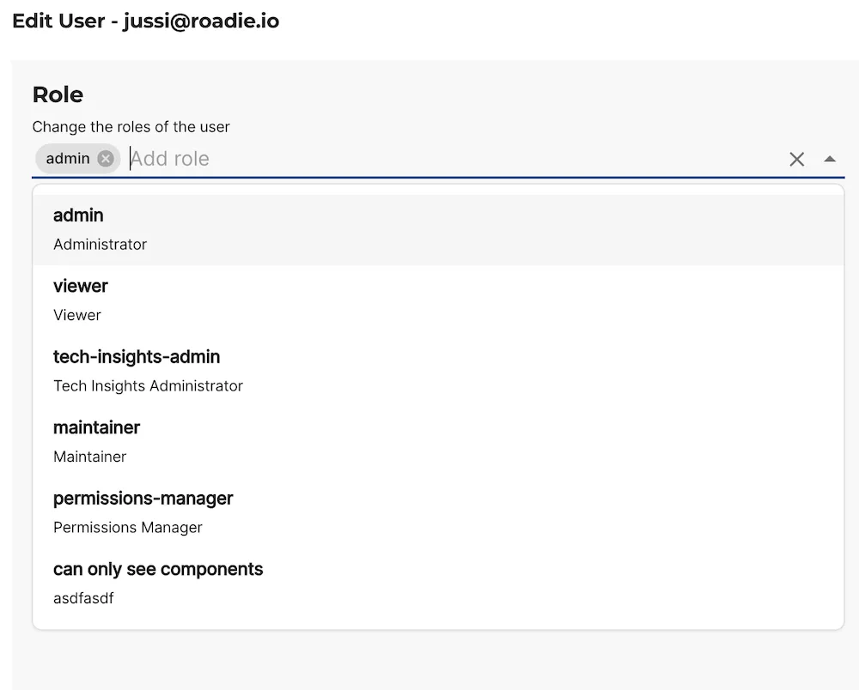
Task: Click 'Change the roles of the user' text
Action: click(x=131, y=126)
